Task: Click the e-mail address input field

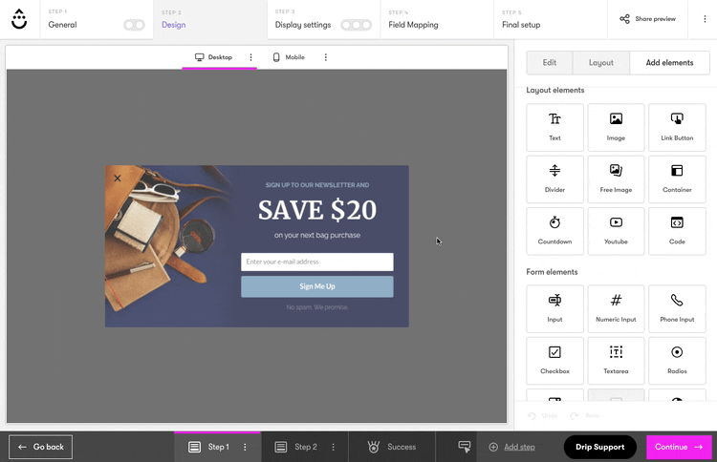Action: (316, 262)
